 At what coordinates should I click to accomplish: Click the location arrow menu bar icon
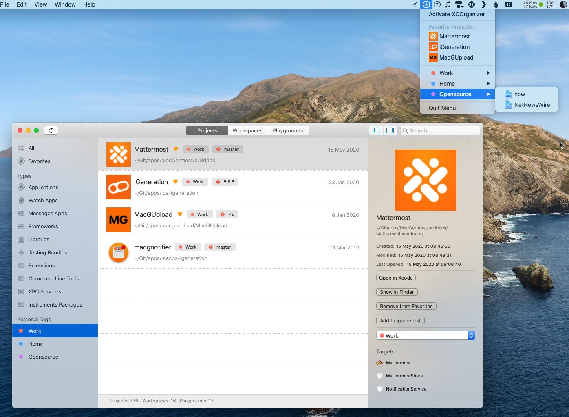click(x=415, y=4)
